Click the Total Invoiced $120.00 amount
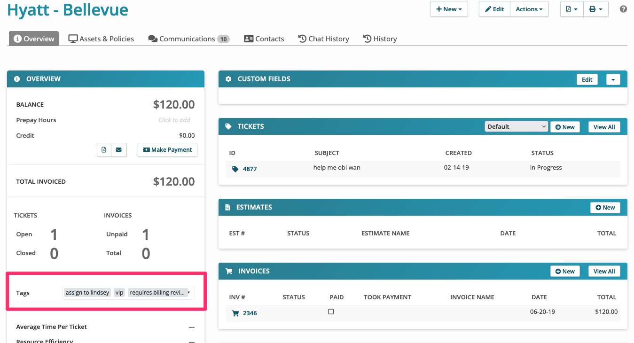Viewport: 634px width, 343px height. pyautogui.click(x=174, y=181)
